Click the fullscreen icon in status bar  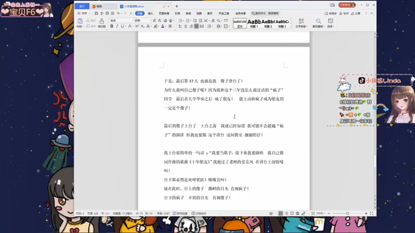(371, 213)
